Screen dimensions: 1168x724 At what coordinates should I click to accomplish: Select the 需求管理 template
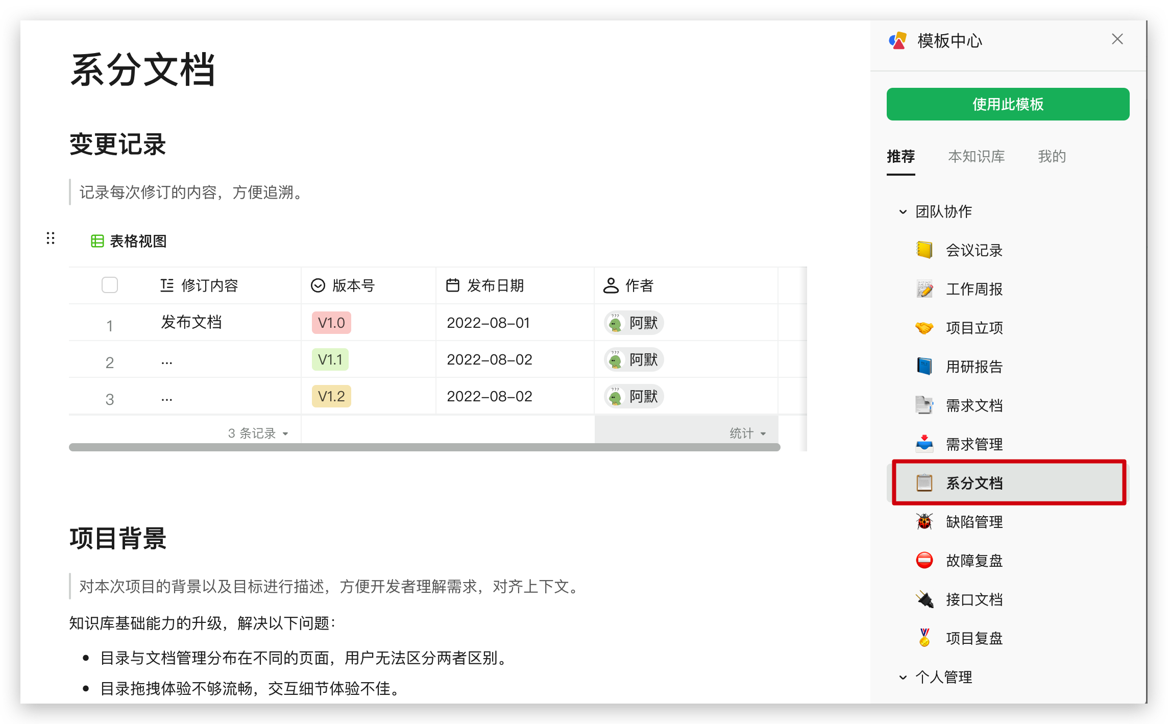coord(974,444)
